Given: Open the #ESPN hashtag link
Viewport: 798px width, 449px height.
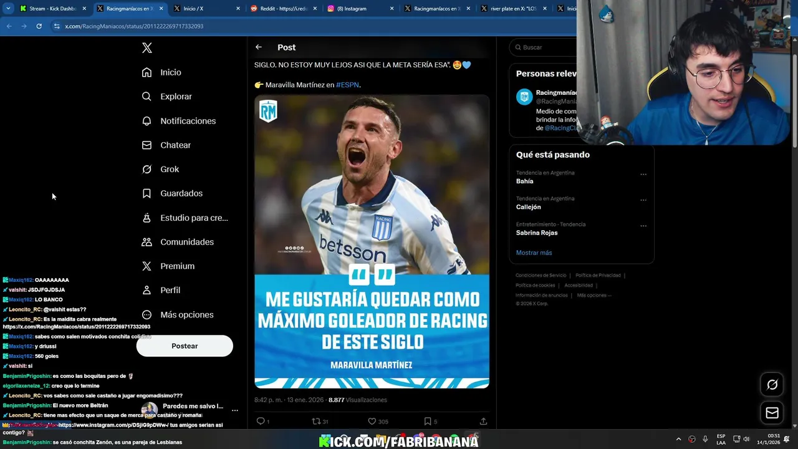Looking at the screenshot, I should click(347, 85).
